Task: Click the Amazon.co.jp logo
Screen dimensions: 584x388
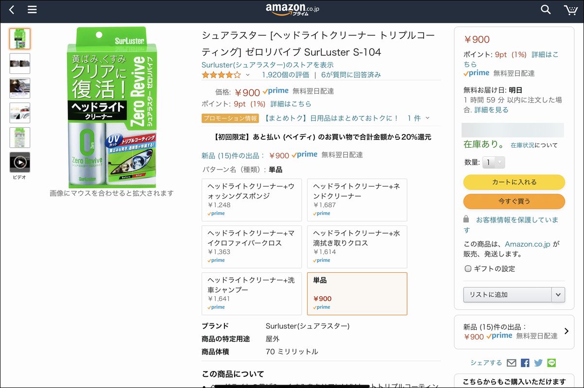Action: pos(292,9)
